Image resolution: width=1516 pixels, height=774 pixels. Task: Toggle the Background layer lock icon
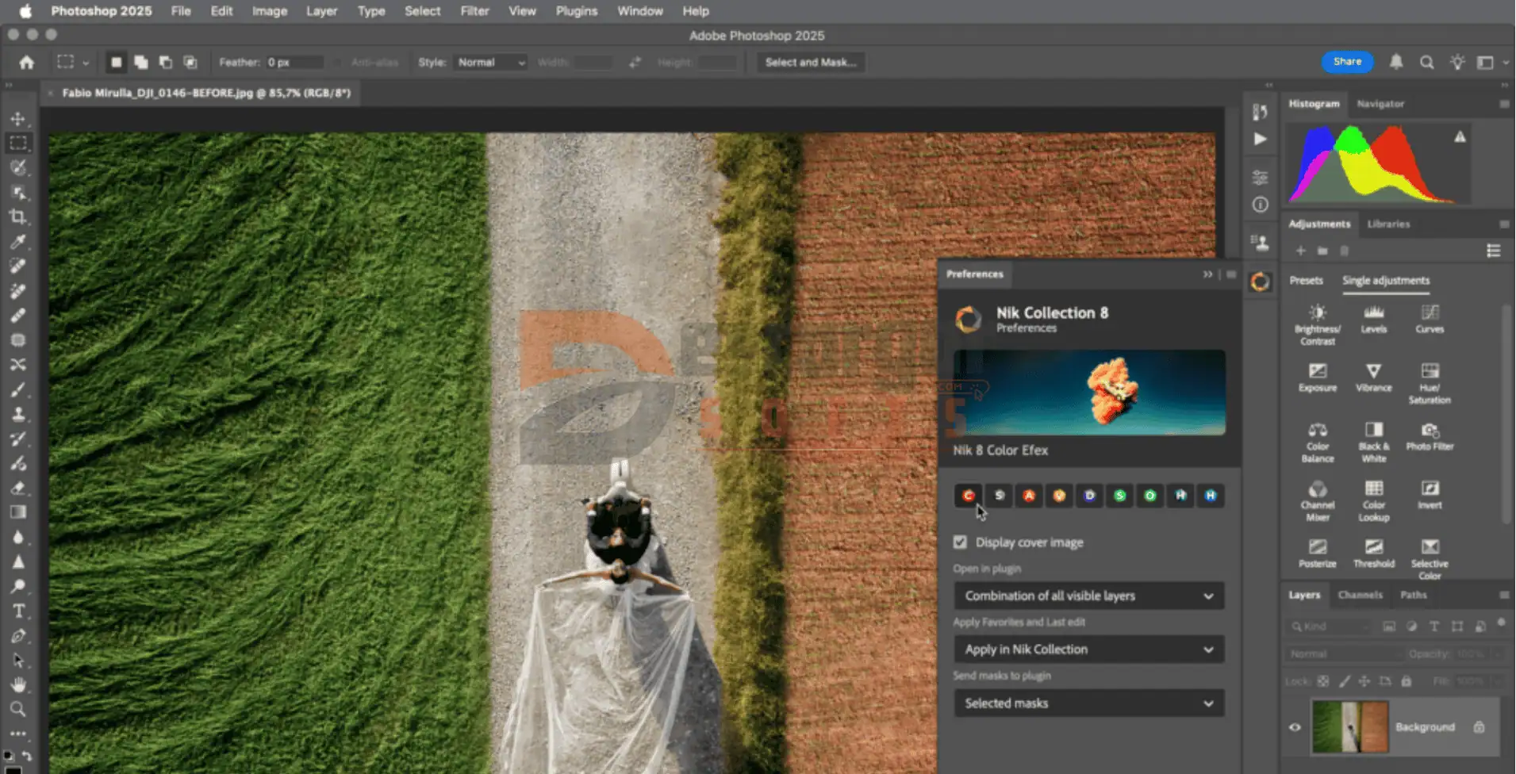[x=1479, y=727]
